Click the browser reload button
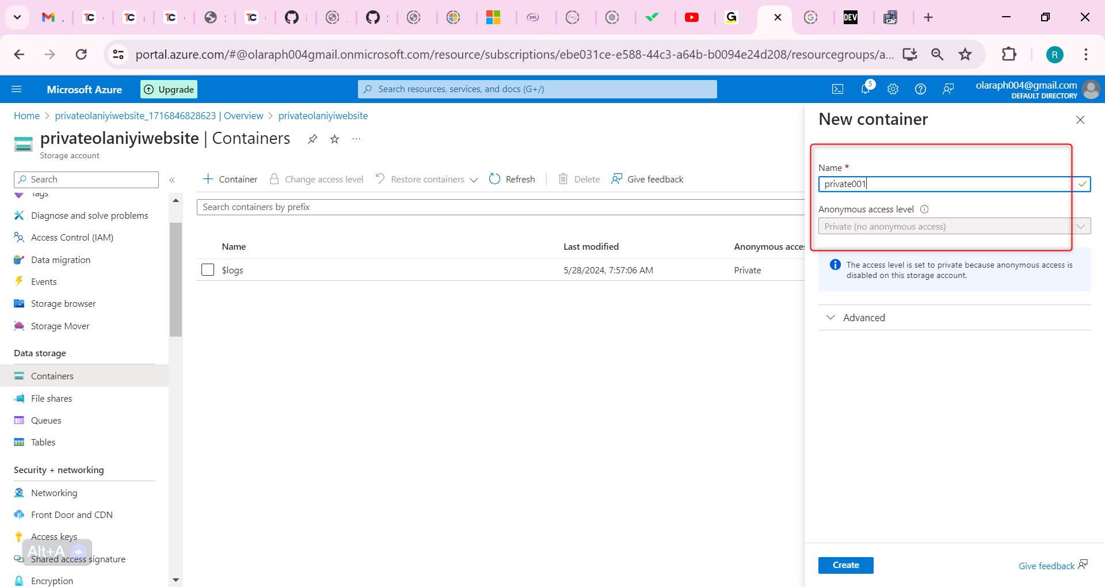This screenshot has width=1105, height=587. [81, 55]
